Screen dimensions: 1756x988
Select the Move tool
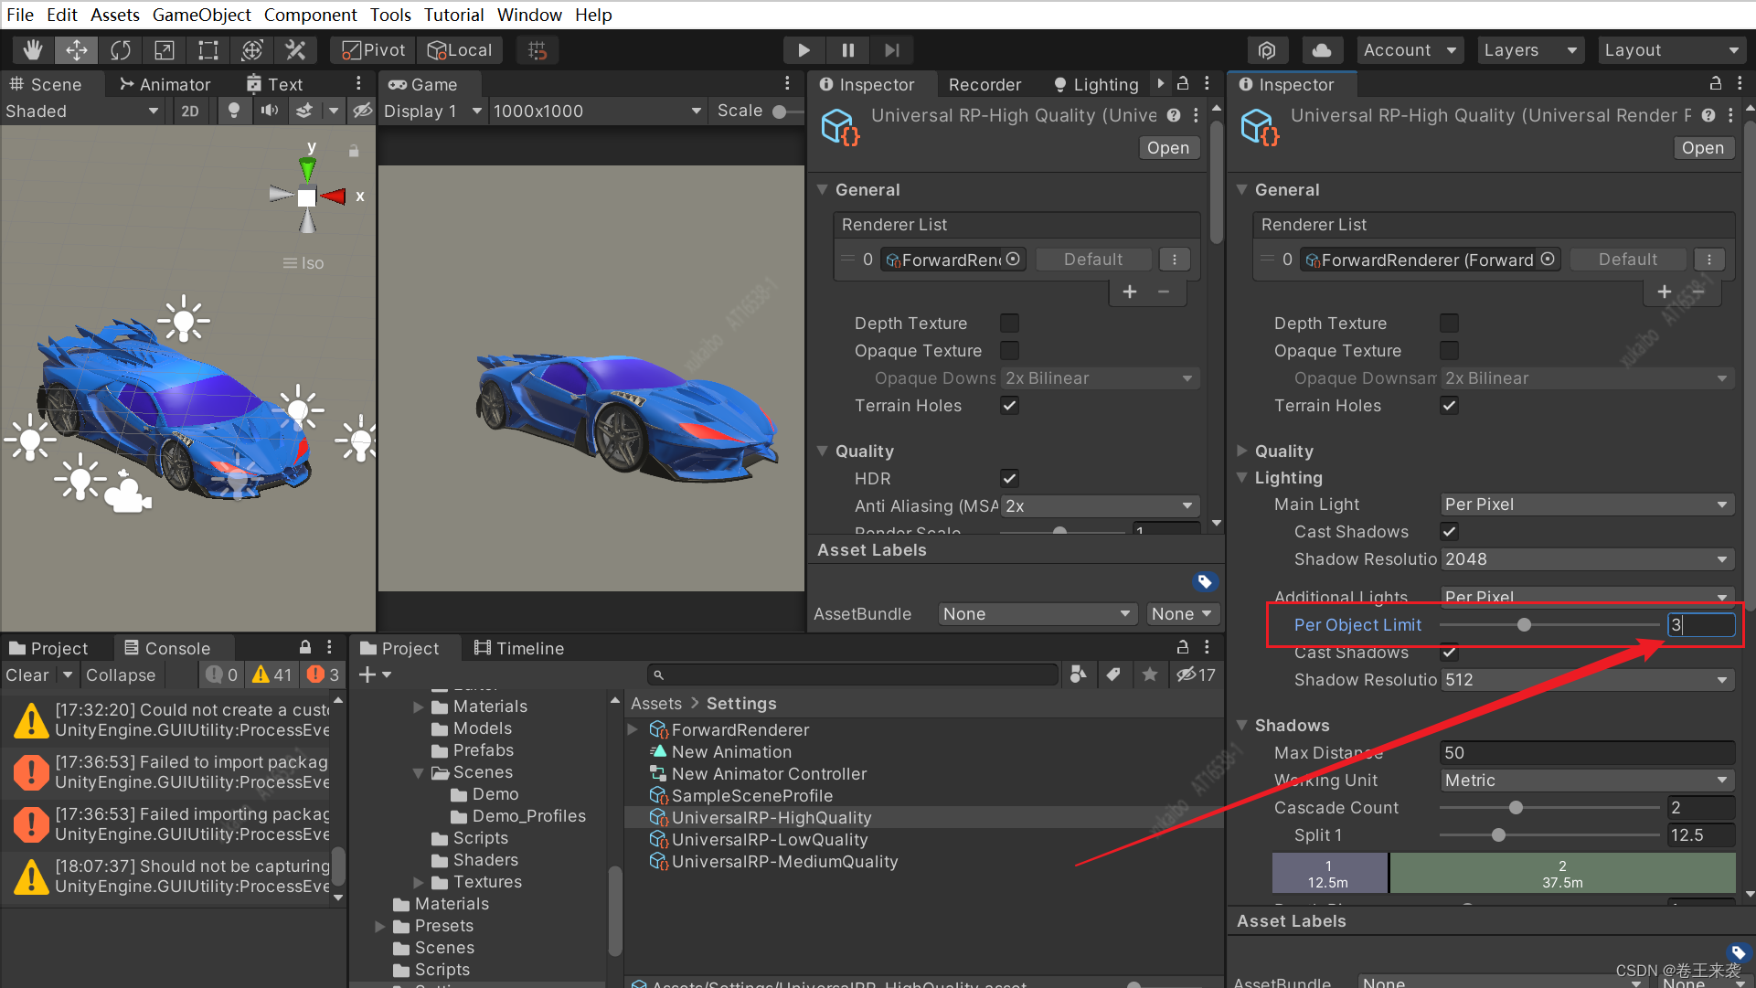[x=77, y=50]
